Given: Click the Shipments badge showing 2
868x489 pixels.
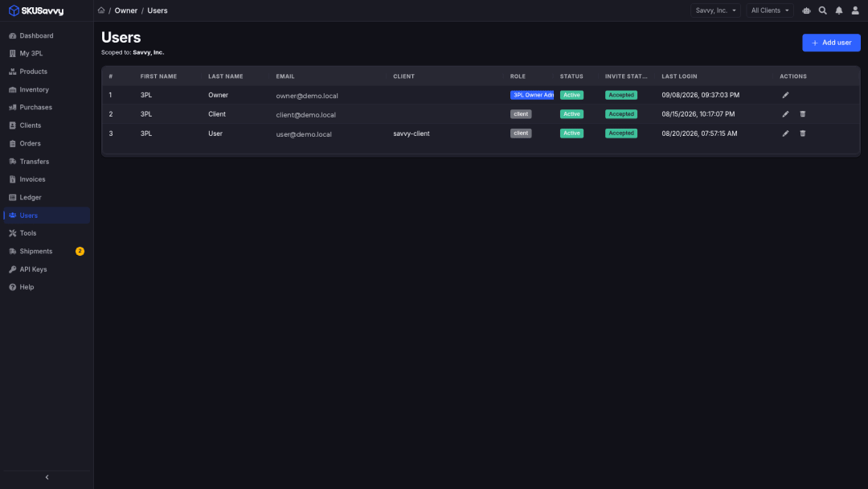Looking at the screenshot, I should coord(80,252).
